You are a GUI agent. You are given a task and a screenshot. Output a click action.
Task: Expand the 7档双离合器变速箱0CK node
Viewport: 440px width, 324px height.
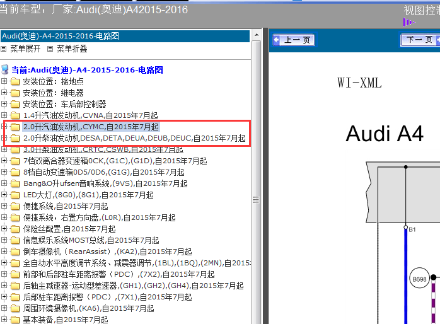pyautogui.click(x=4, y=161)
